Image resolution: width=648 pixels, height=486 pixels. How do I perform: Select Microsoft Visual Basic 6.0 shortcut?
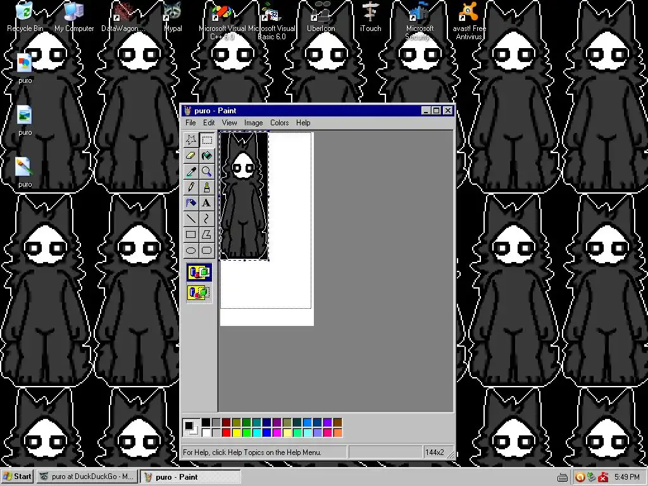(x=271, y=22)
